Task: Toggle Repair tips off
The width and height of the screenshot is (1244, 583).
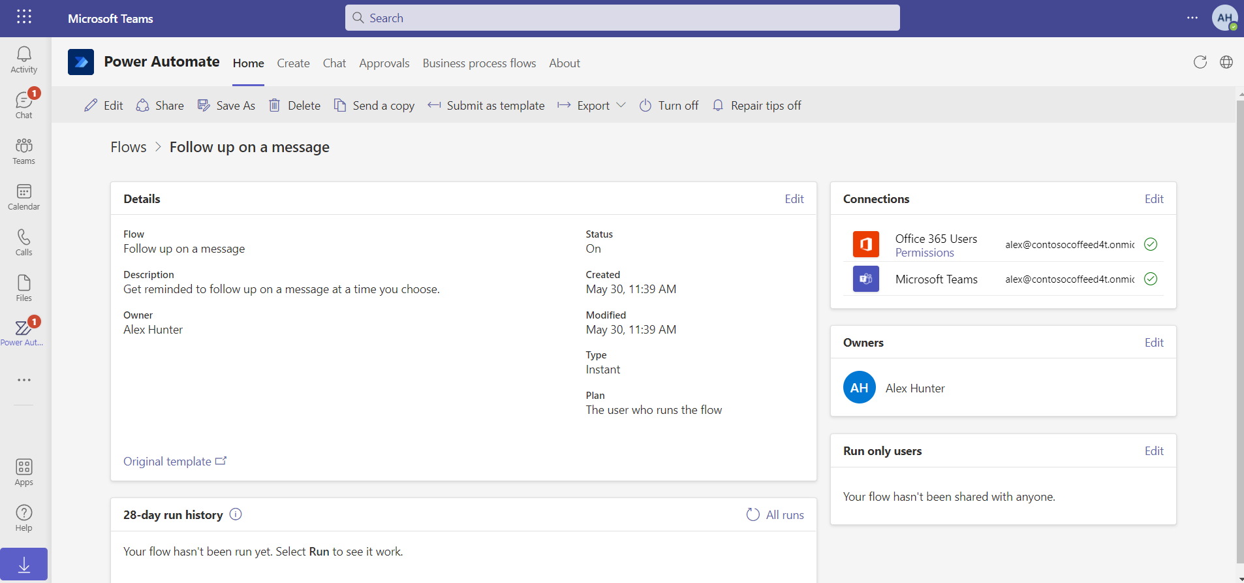Action: click(x=756, y=105)
